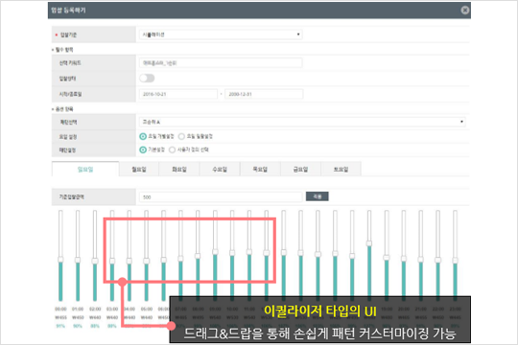Click the 23:00 hour slider handle

pos(455,261)
